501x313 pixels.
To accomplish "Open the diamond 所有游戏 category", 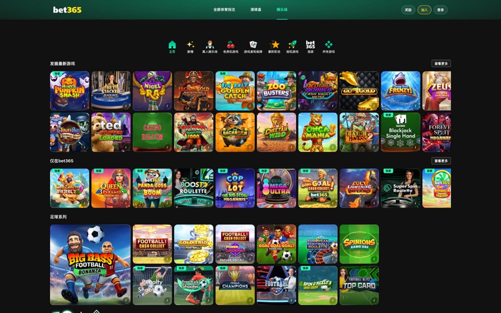I will coord(328,47).
